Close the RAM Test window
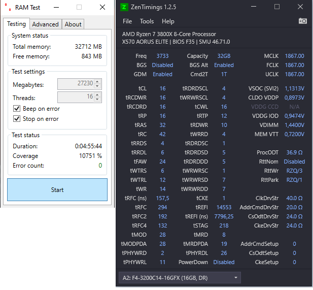This screenshot has width=313, height=290. coord(102,8)
